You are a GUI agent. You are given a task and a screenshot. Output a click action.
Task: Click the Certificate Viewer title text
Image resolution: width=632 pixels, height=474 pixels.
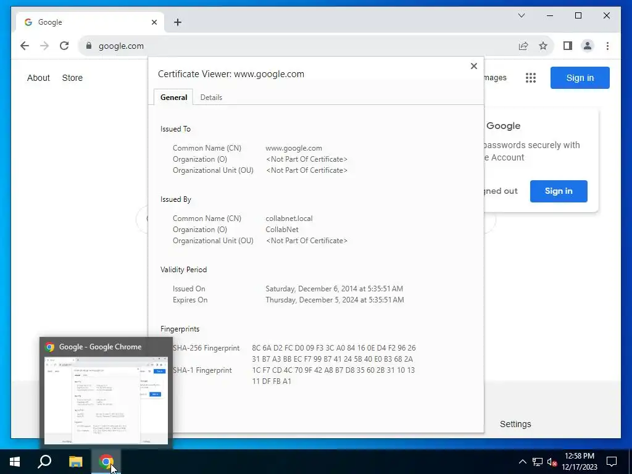pos(231,74)
